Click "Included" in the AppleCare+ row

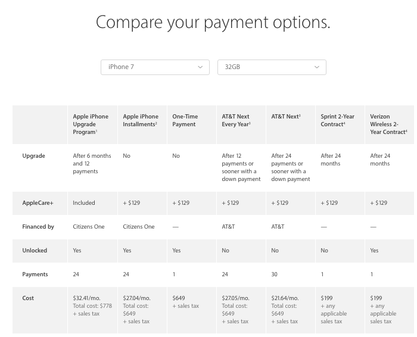click(x=84, y=203)
